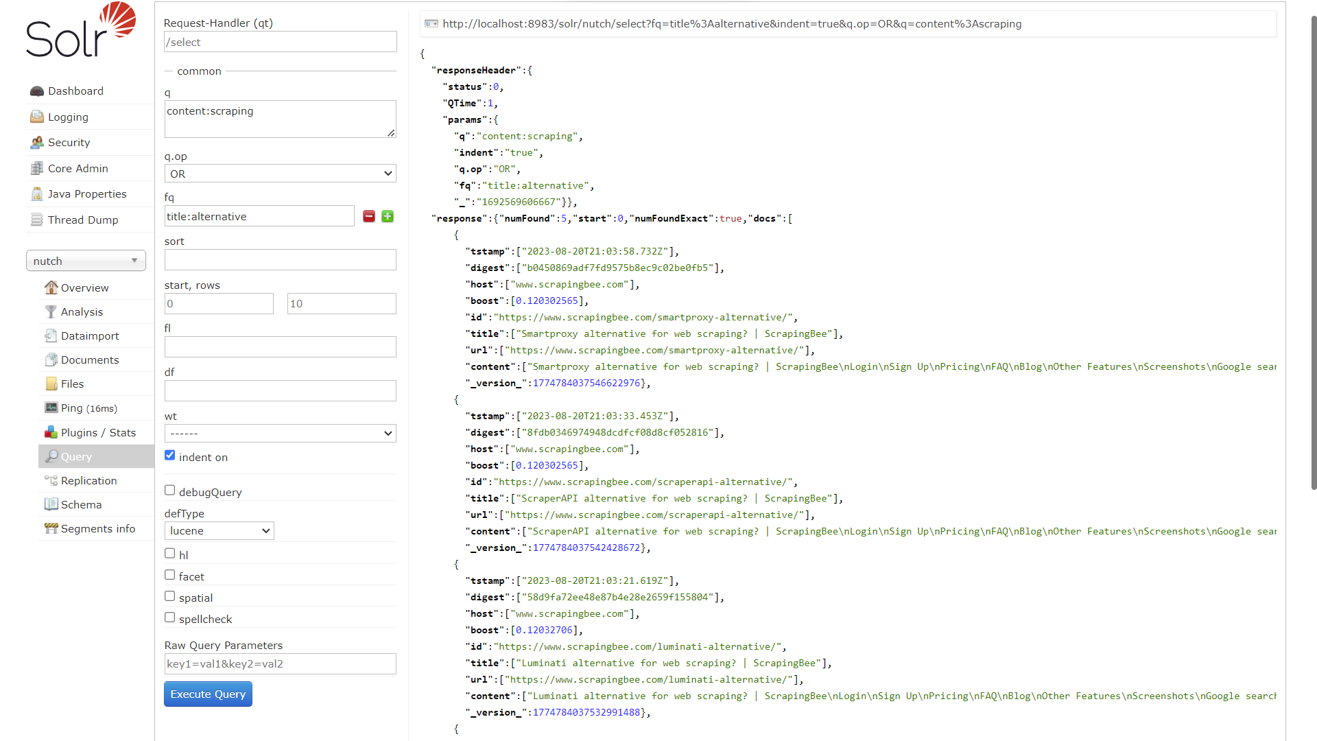This screenshot has width=1317, height=741.
Task: Expand the q.op OR dropdown
Action: [279, 173]
